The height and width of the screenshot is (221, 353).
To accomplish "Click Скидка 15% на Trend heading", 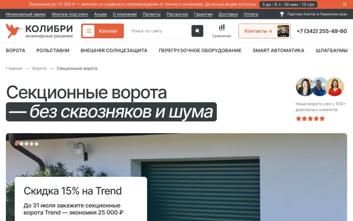I will pyautogui.click(x=72, y=191).
